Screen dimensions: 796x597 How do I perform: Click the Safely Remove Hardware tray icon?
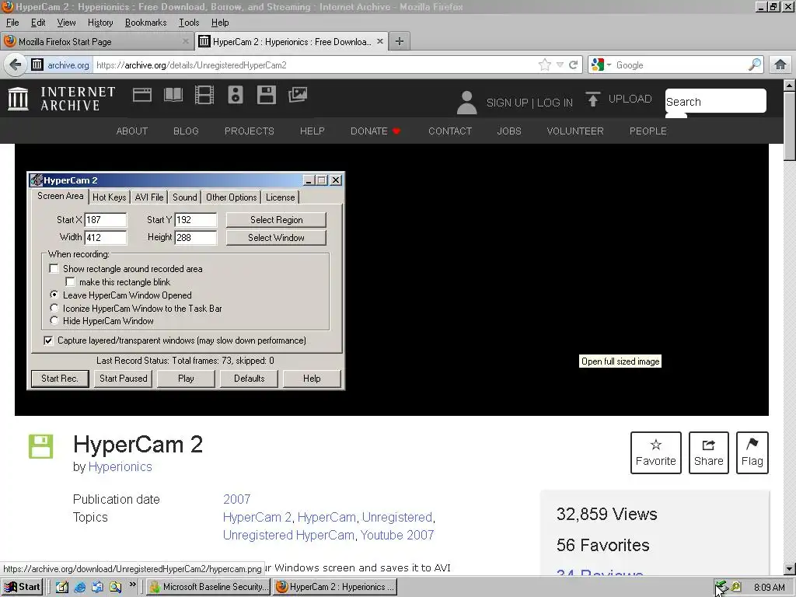(x=721, y=587)
